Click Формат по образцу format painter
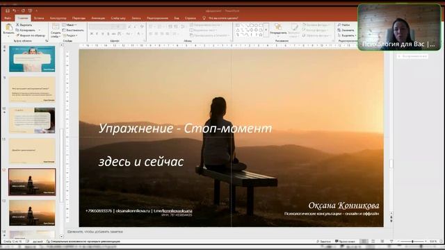 coord(31,35)
